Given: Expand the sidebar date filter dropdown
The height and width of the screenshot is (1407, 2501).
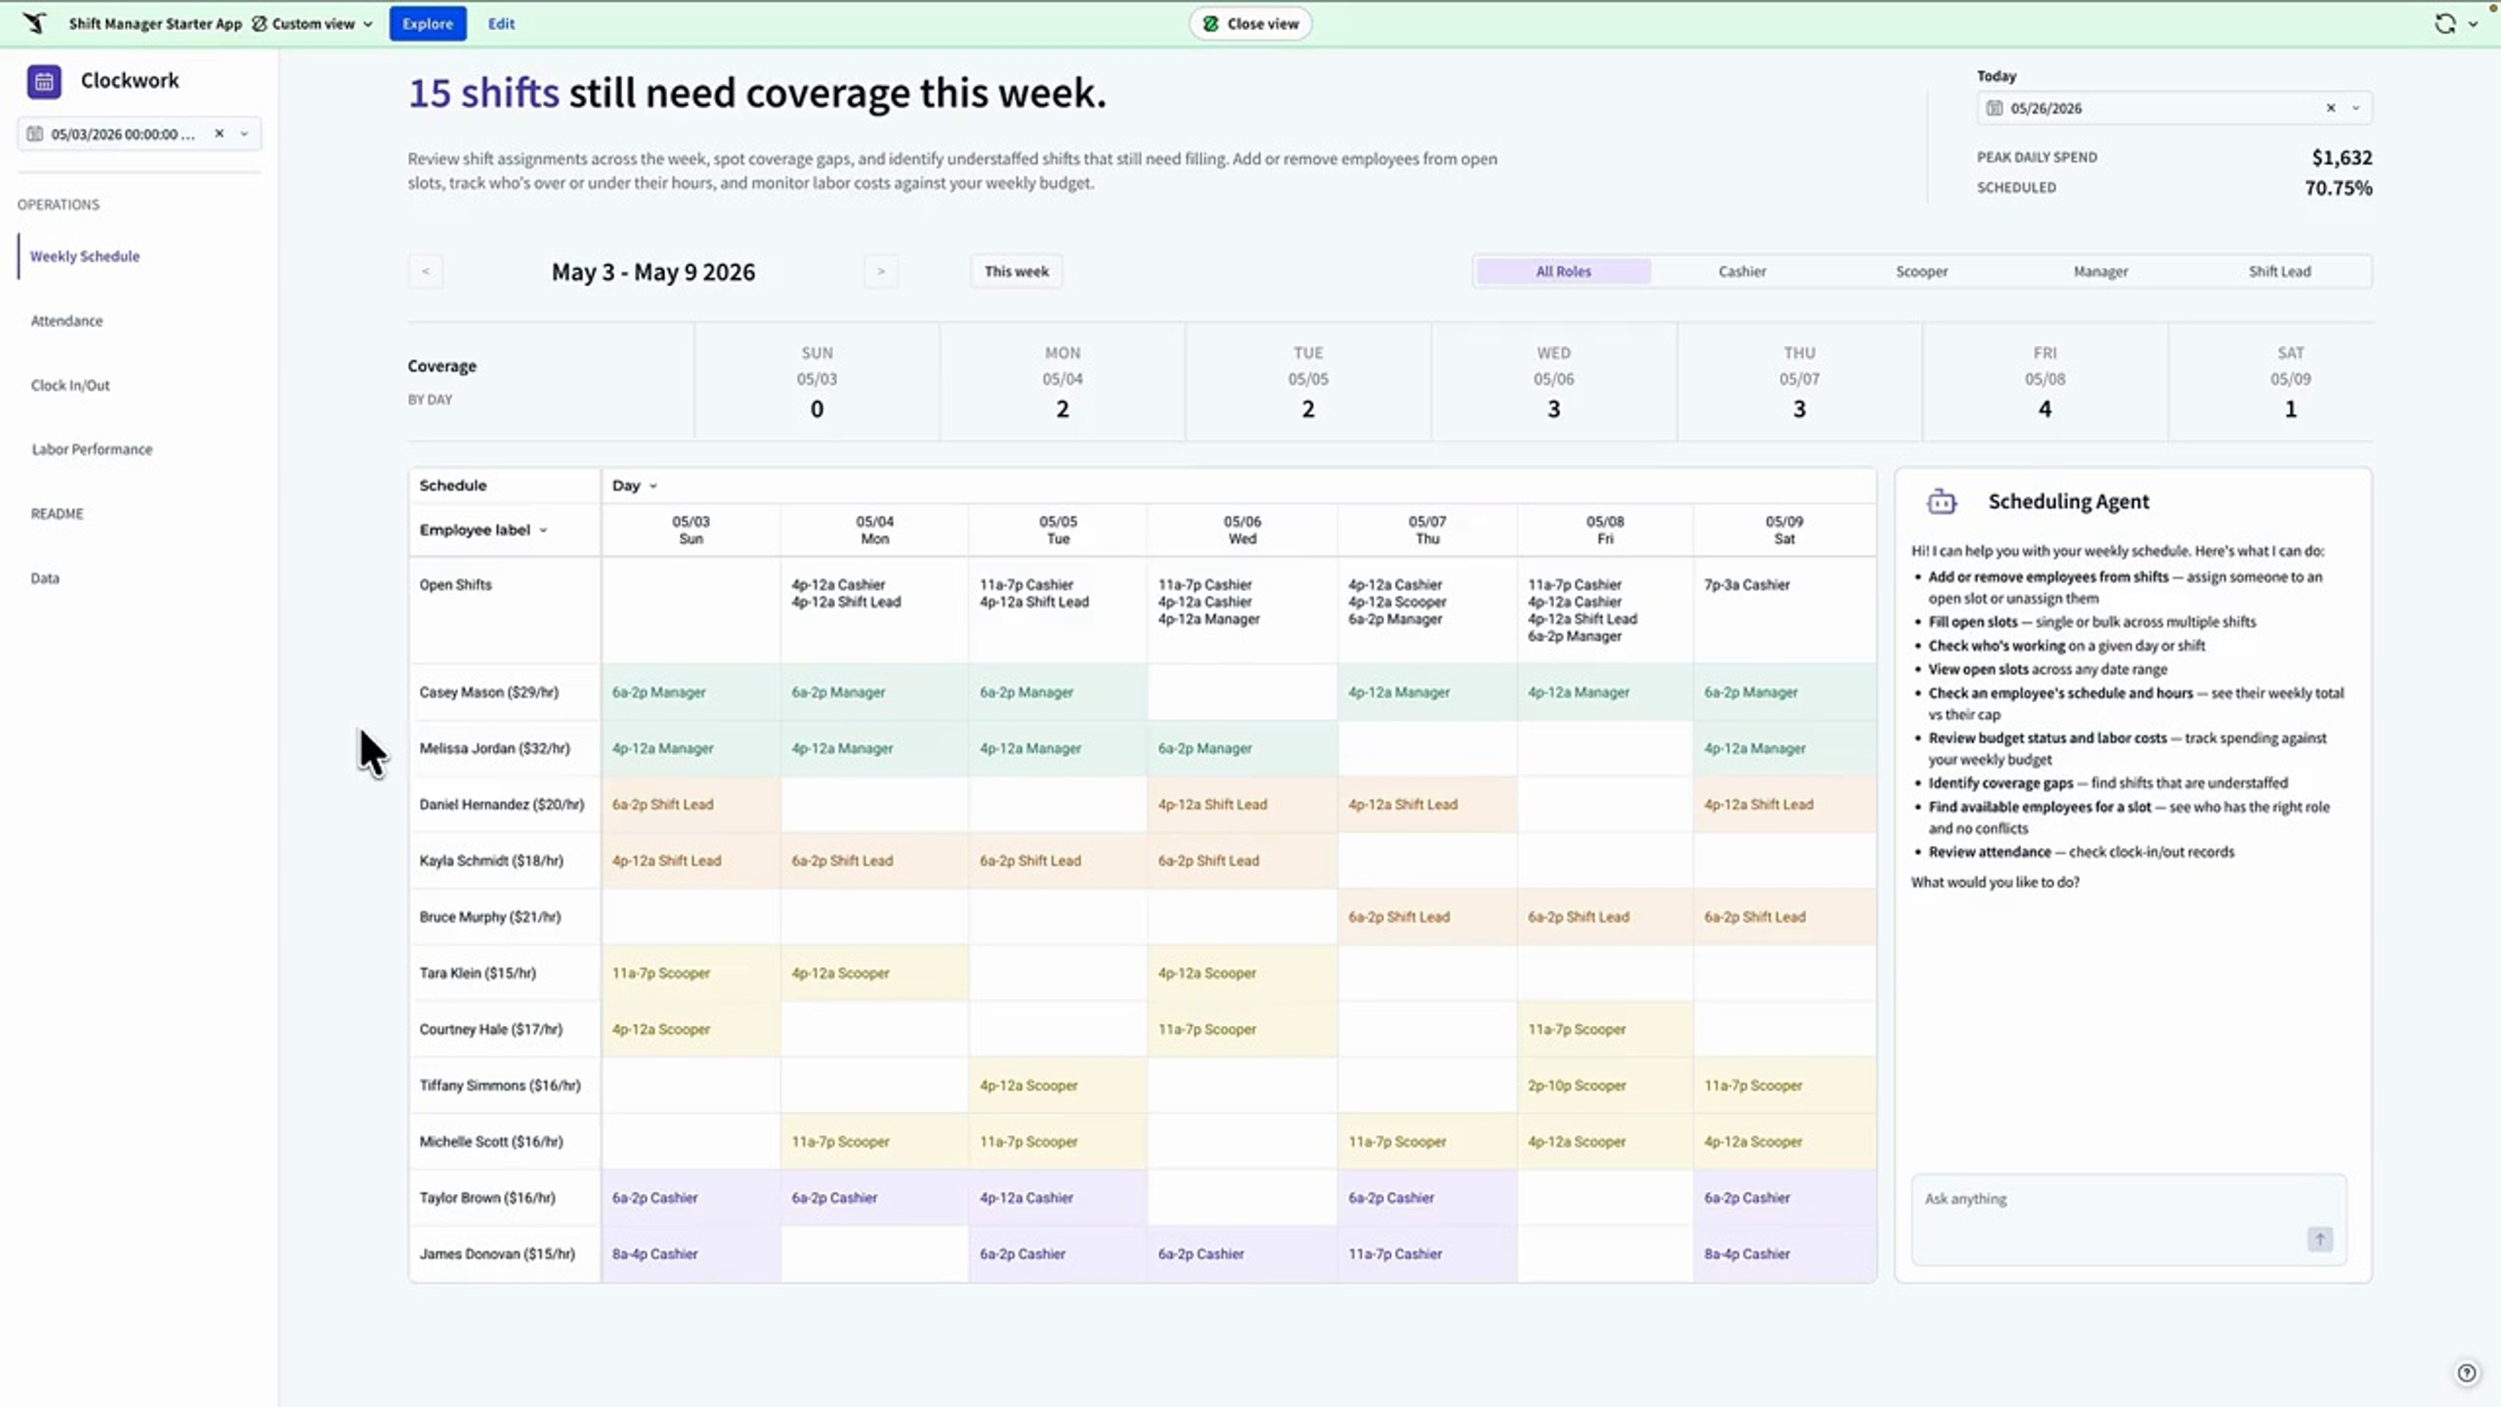Looking at the screenshot, I should click(245, 134).
